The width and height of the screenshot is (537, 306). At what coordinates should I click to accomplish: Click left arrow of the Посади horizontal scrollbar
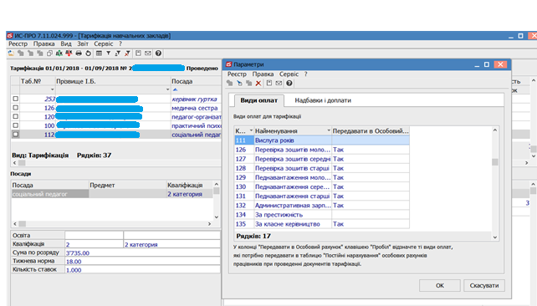pyautogui.click(x=15, y=223)
